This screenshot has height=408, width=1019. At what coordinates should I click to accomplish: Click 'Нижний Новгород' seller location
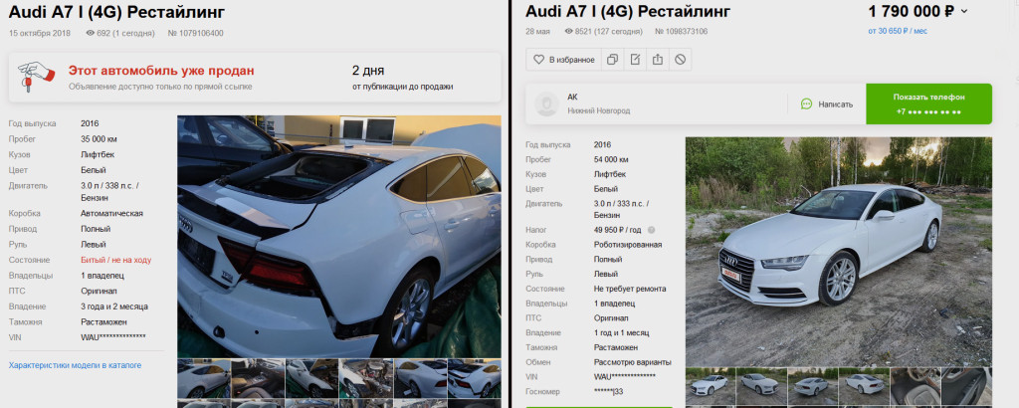pos(598,111)
